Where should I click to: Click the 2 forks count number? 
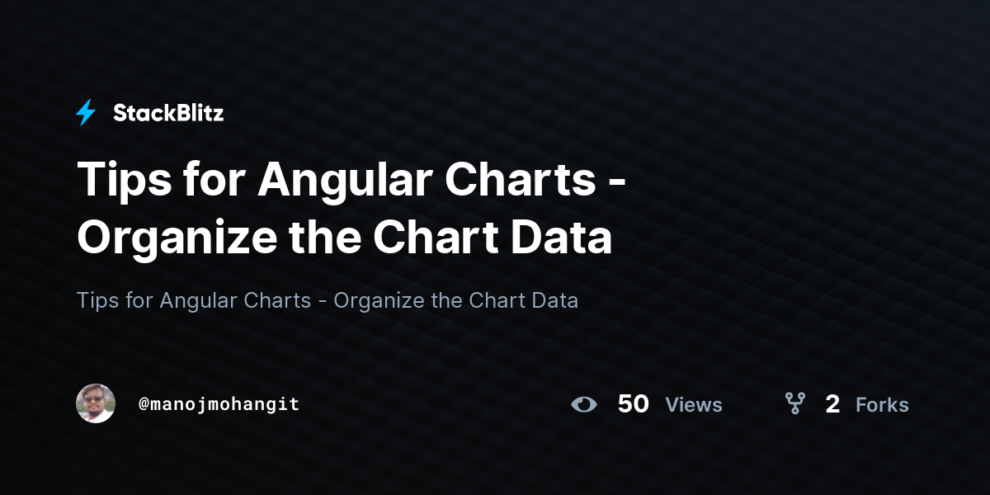pyautogui.click(x=832, y=404)
